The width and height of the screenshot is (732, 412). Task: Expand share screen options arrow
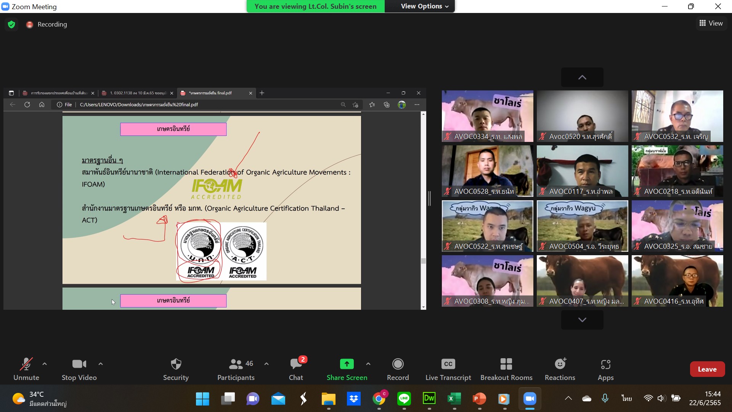click(368, 364)
